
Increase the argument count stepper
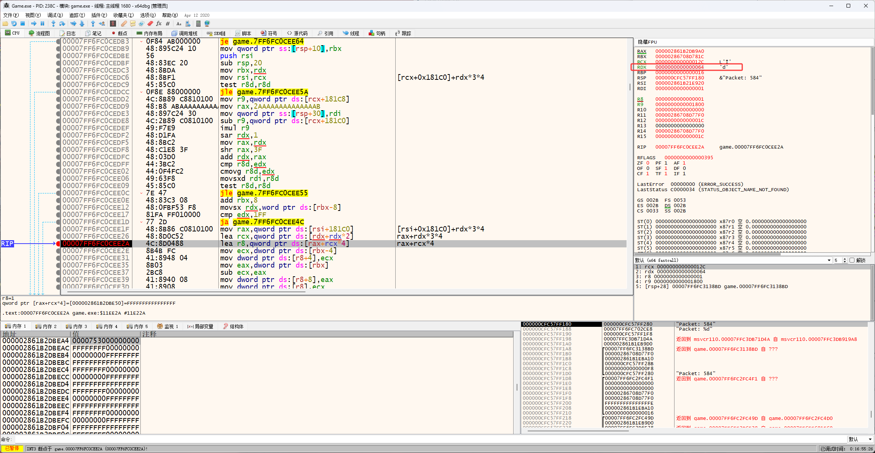click(x=845, y=259)
